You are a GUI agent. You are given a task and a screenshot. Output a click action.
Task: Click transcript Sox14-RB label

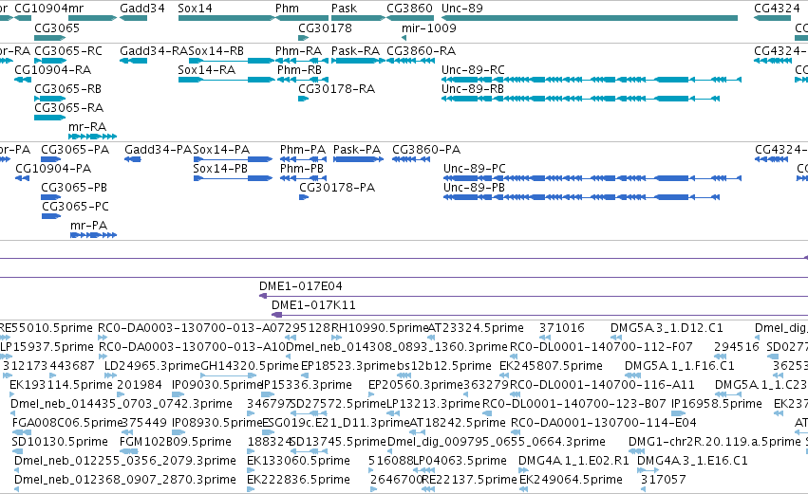pos(216,51)
